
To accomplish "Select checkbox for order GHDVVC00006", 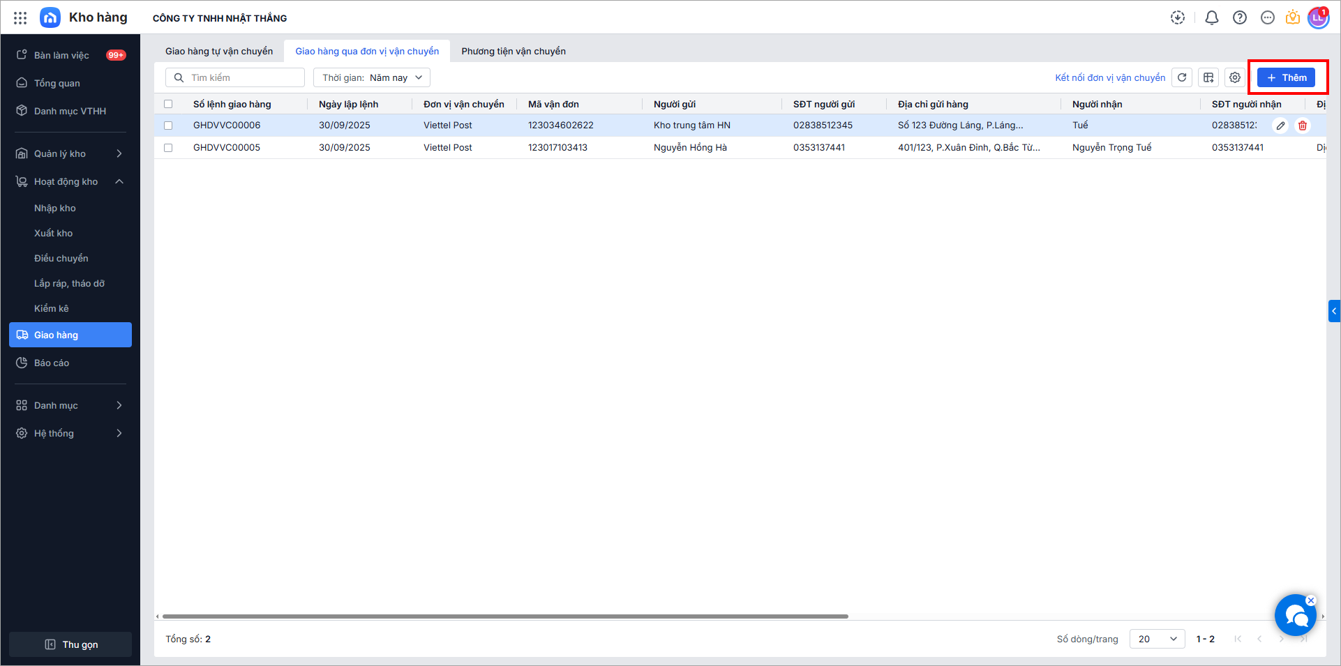I will (x=168, y=126).
